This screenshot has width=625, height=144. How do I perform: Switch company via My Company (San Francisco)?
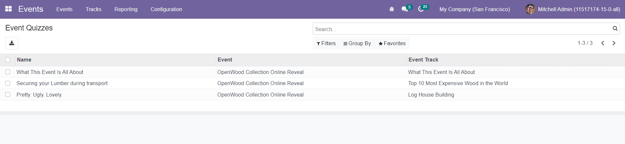(475, 9)
